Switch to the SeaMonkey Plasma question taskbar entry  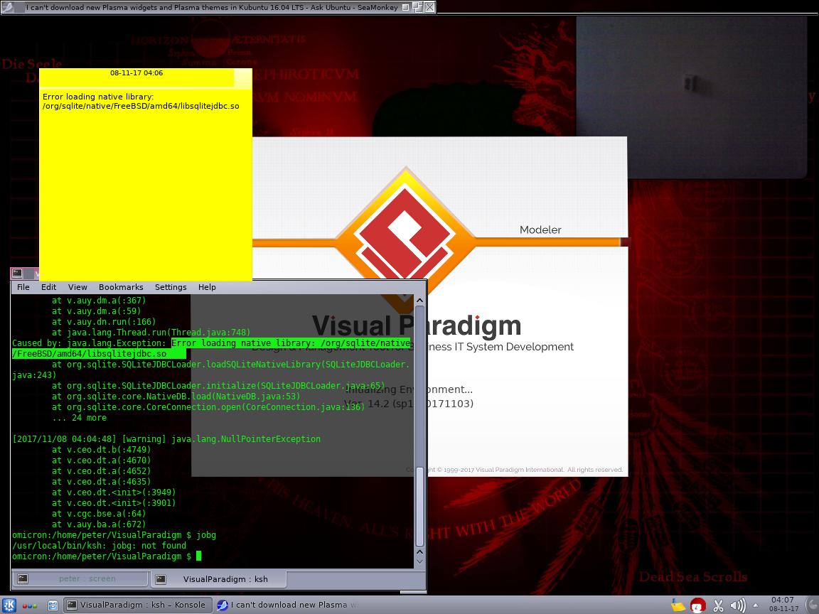click(x=287, y=605)
